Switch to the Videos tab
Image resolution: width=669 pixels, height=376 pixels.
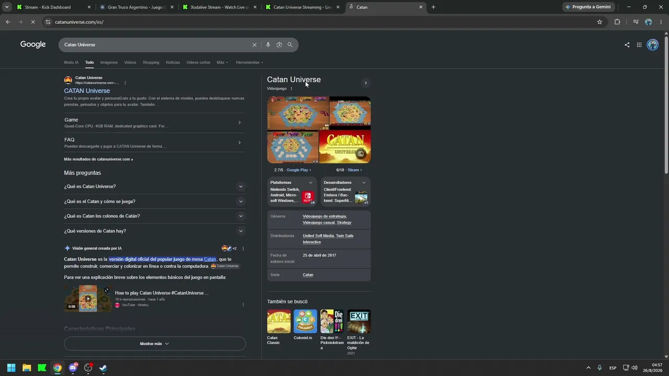pos(130,63)
